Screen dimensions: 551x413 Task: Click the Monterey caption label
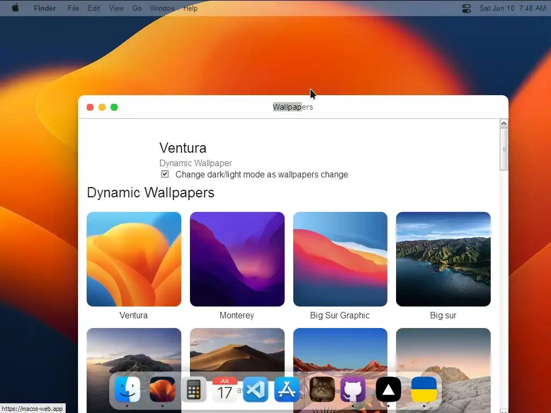(x=237, y=315)
